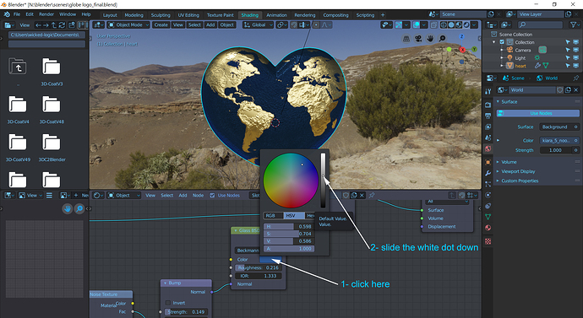
Task: Open the Tool properties tab
Action: click(x=488, y=91)
